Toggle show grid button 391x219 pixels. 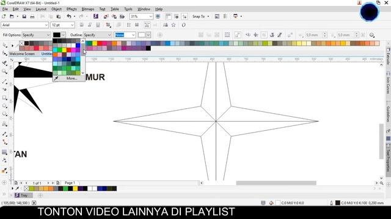[x=177, y=16]
